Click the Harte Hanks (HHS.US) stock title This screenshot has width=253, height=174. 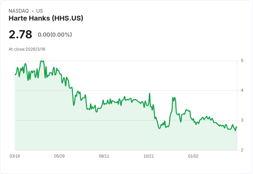click(x=46, y=18)
